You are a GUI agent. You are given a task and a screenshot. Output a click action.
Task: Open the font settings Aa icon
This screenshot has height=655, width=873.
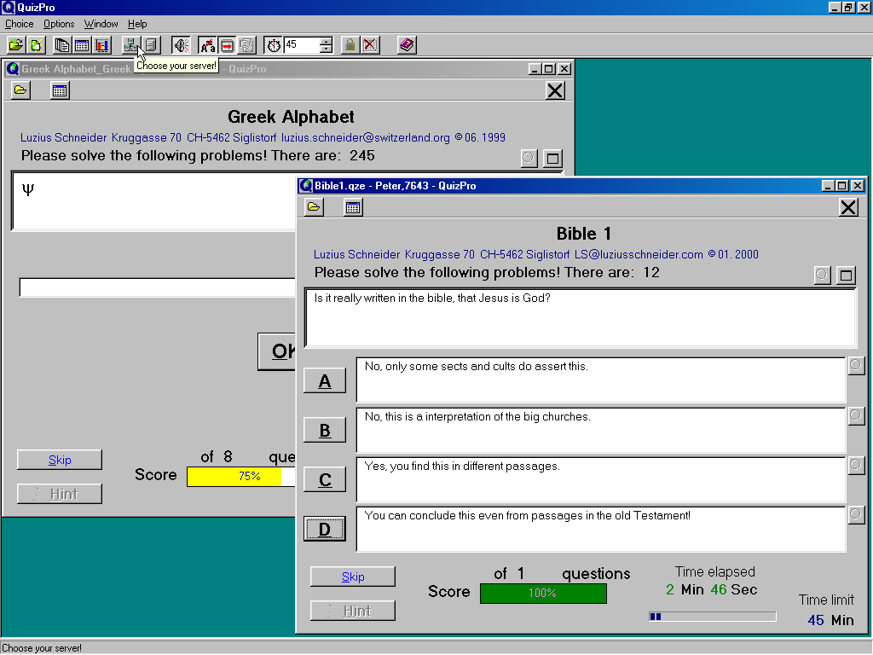206,45
